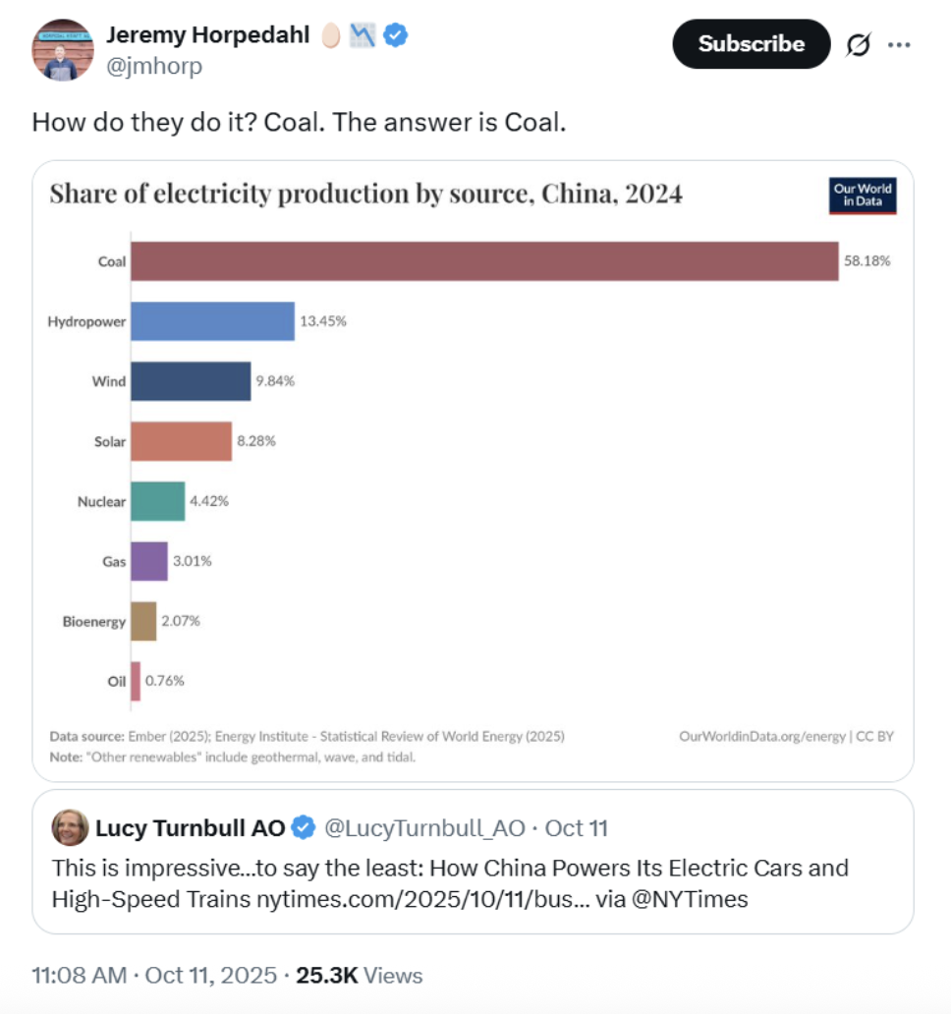Click Jeremy Horpedahl's profile avatar
This screenshot has height=1014, width=951.
click(x=63, y=50)
